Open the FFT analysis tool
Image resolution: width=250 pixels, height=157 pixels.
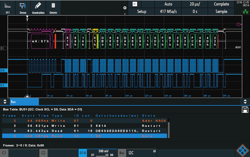tap(8, 8)
